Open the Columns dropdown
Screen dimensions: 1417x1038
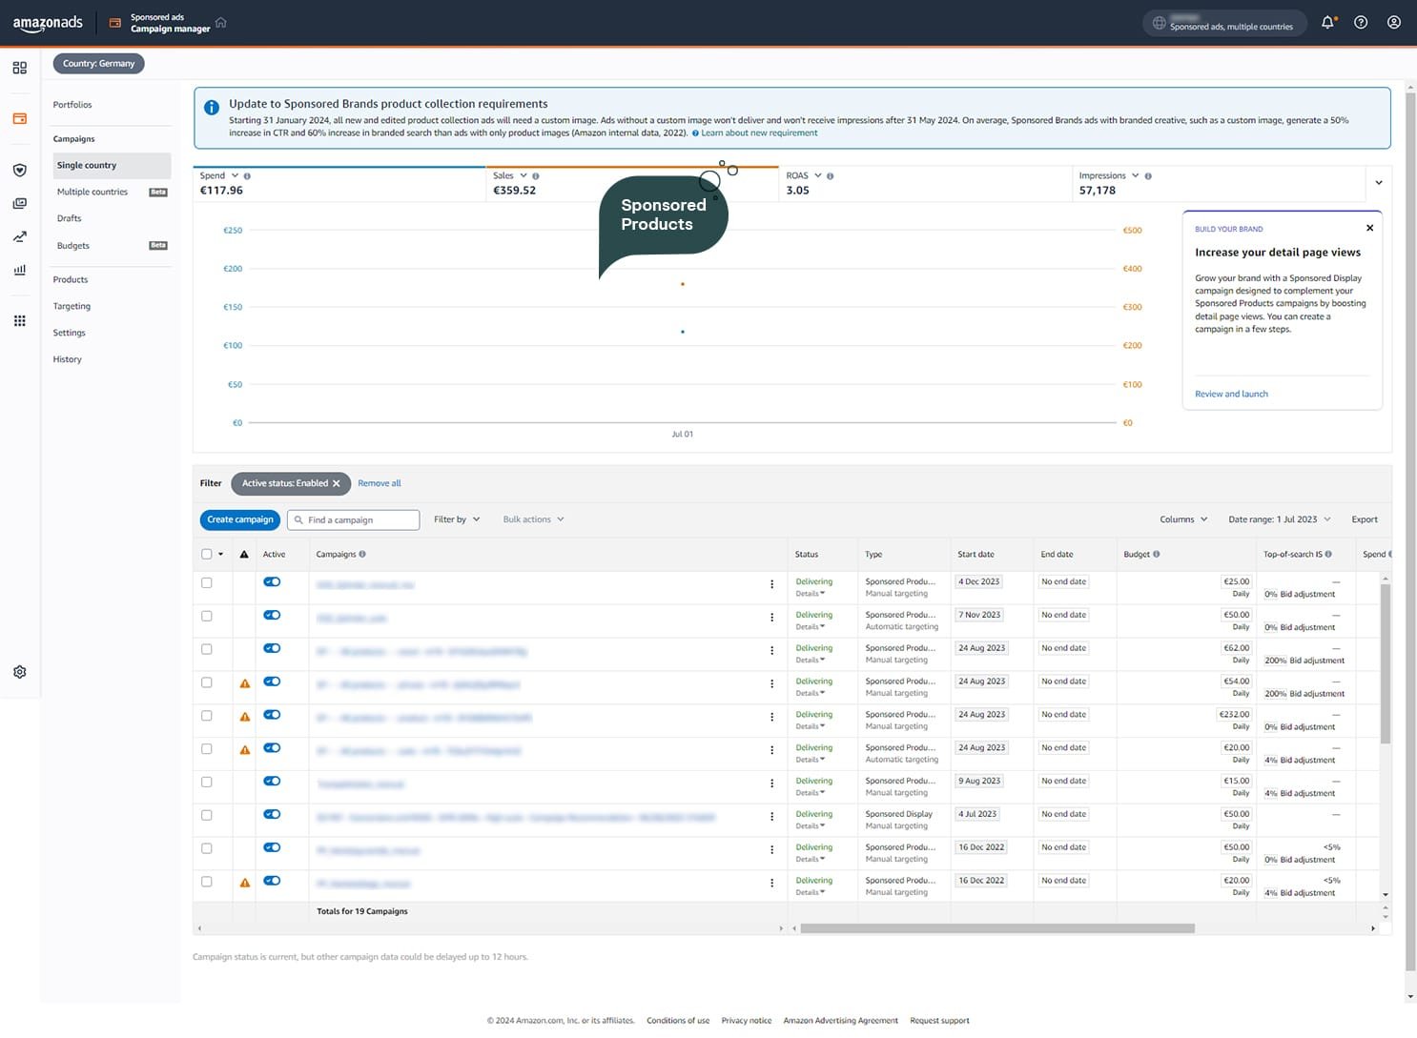[1182, 520]
